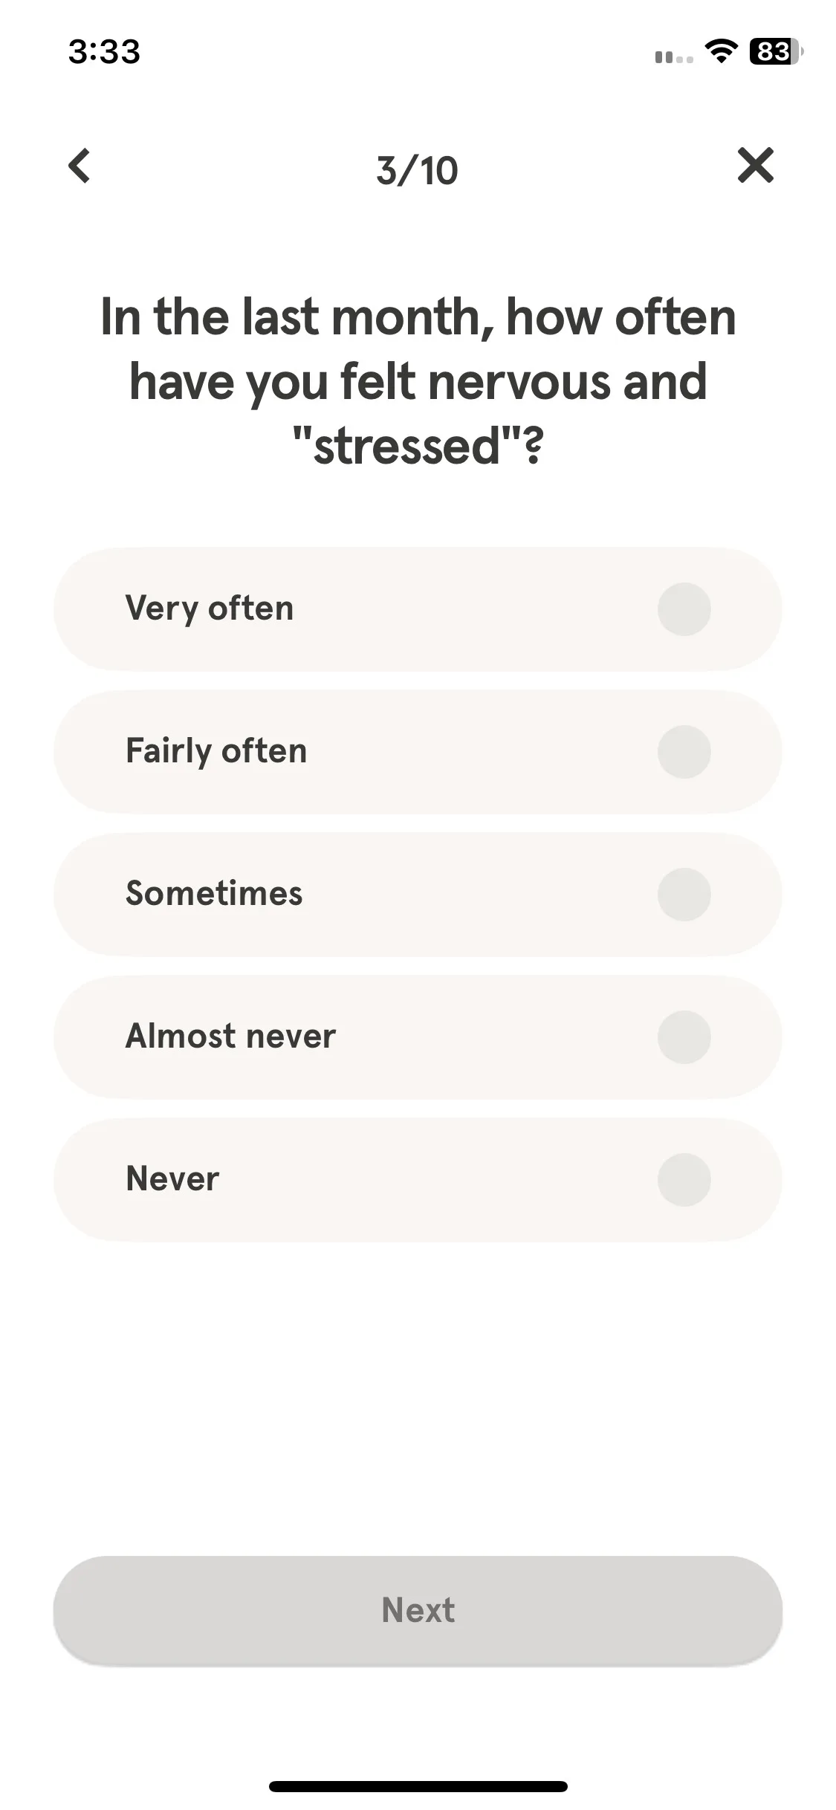Tap the 3/10 progress indicator
836x1810 pixels.
point(417,171)
